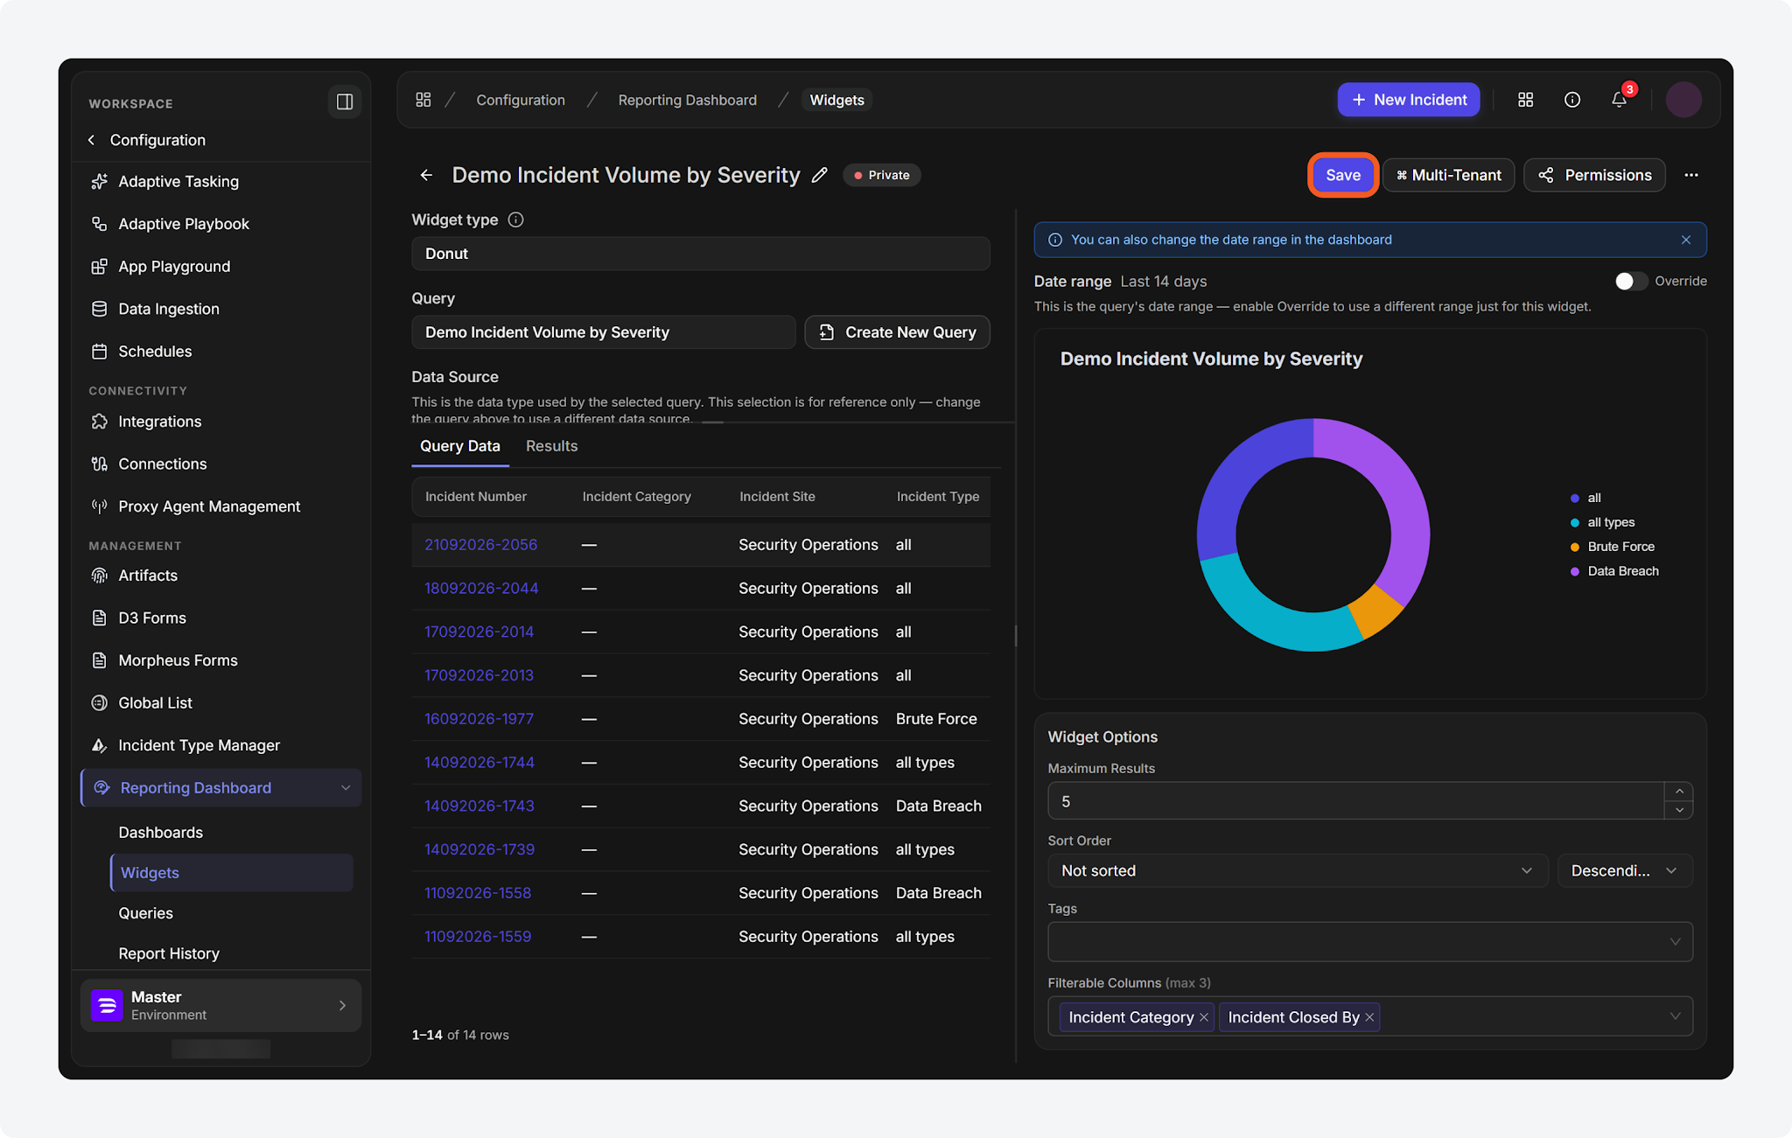1792x1138 pixels.
Task: Go back using the arrow beside widget title
Action: coord(426,175)
